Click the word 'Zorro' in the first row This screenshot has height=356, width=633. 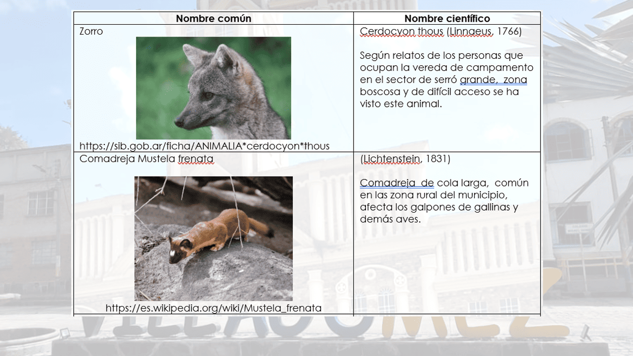click(x=91, y=32)
